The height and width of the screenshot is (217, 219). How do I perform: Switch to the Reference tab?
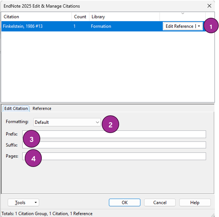pyautogui.click(x=42, y=108)
